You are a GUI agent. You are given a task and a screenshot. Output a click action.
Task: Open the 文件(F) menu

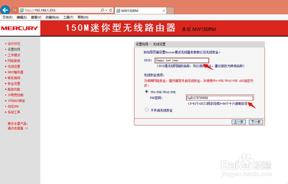coord(7,17)
